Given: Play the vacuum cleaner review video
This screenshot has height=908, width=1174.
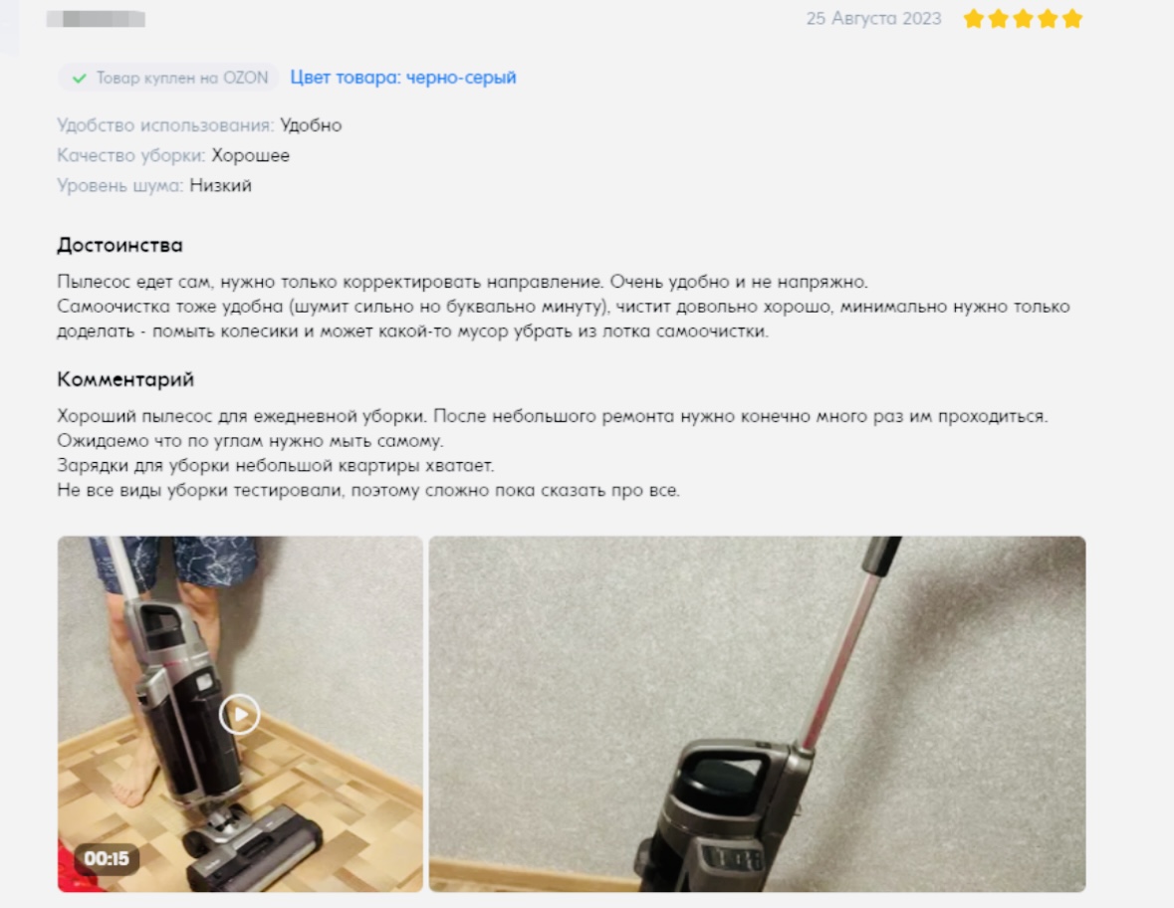Looking at the screenshot, I should click(240, 715).
